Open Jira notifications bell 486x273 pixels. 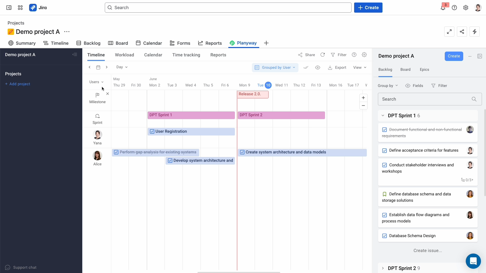pos(443,8)
